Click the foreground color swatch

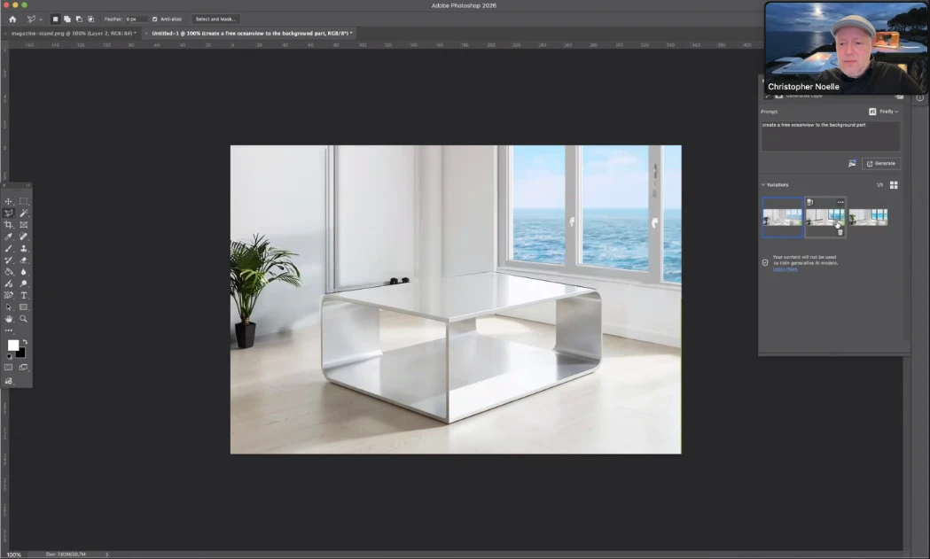(x=13, y=345)
